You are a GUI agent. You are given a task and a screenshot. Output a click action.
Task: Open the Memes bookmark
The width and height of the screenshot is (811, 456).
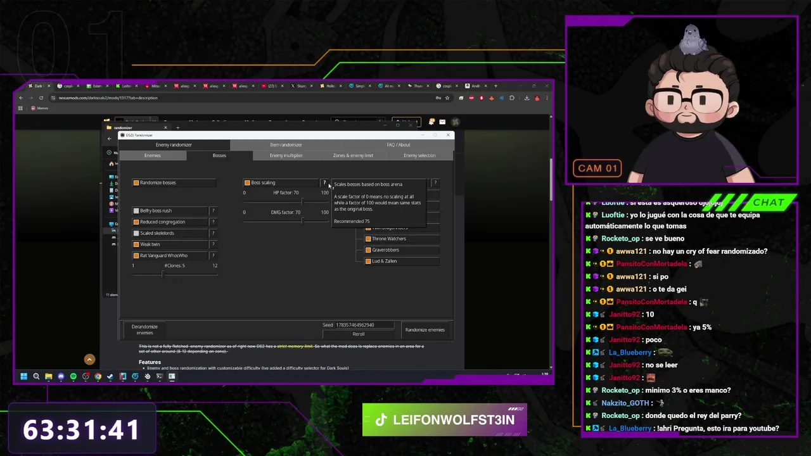(39, 108)
